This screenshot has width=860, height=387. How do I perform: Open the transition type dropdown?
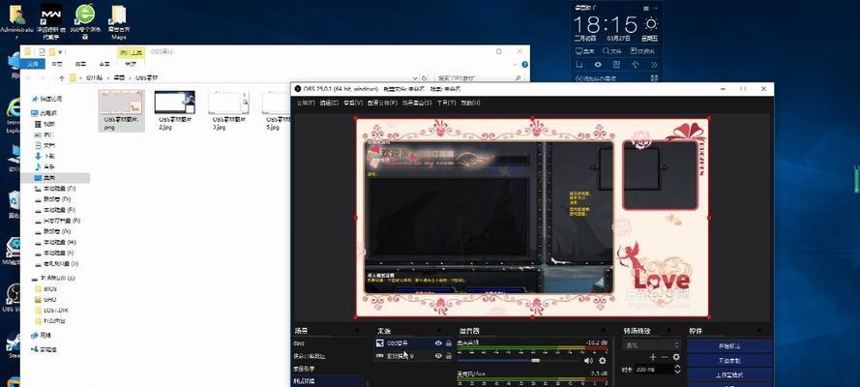click(x=652, y=344)
